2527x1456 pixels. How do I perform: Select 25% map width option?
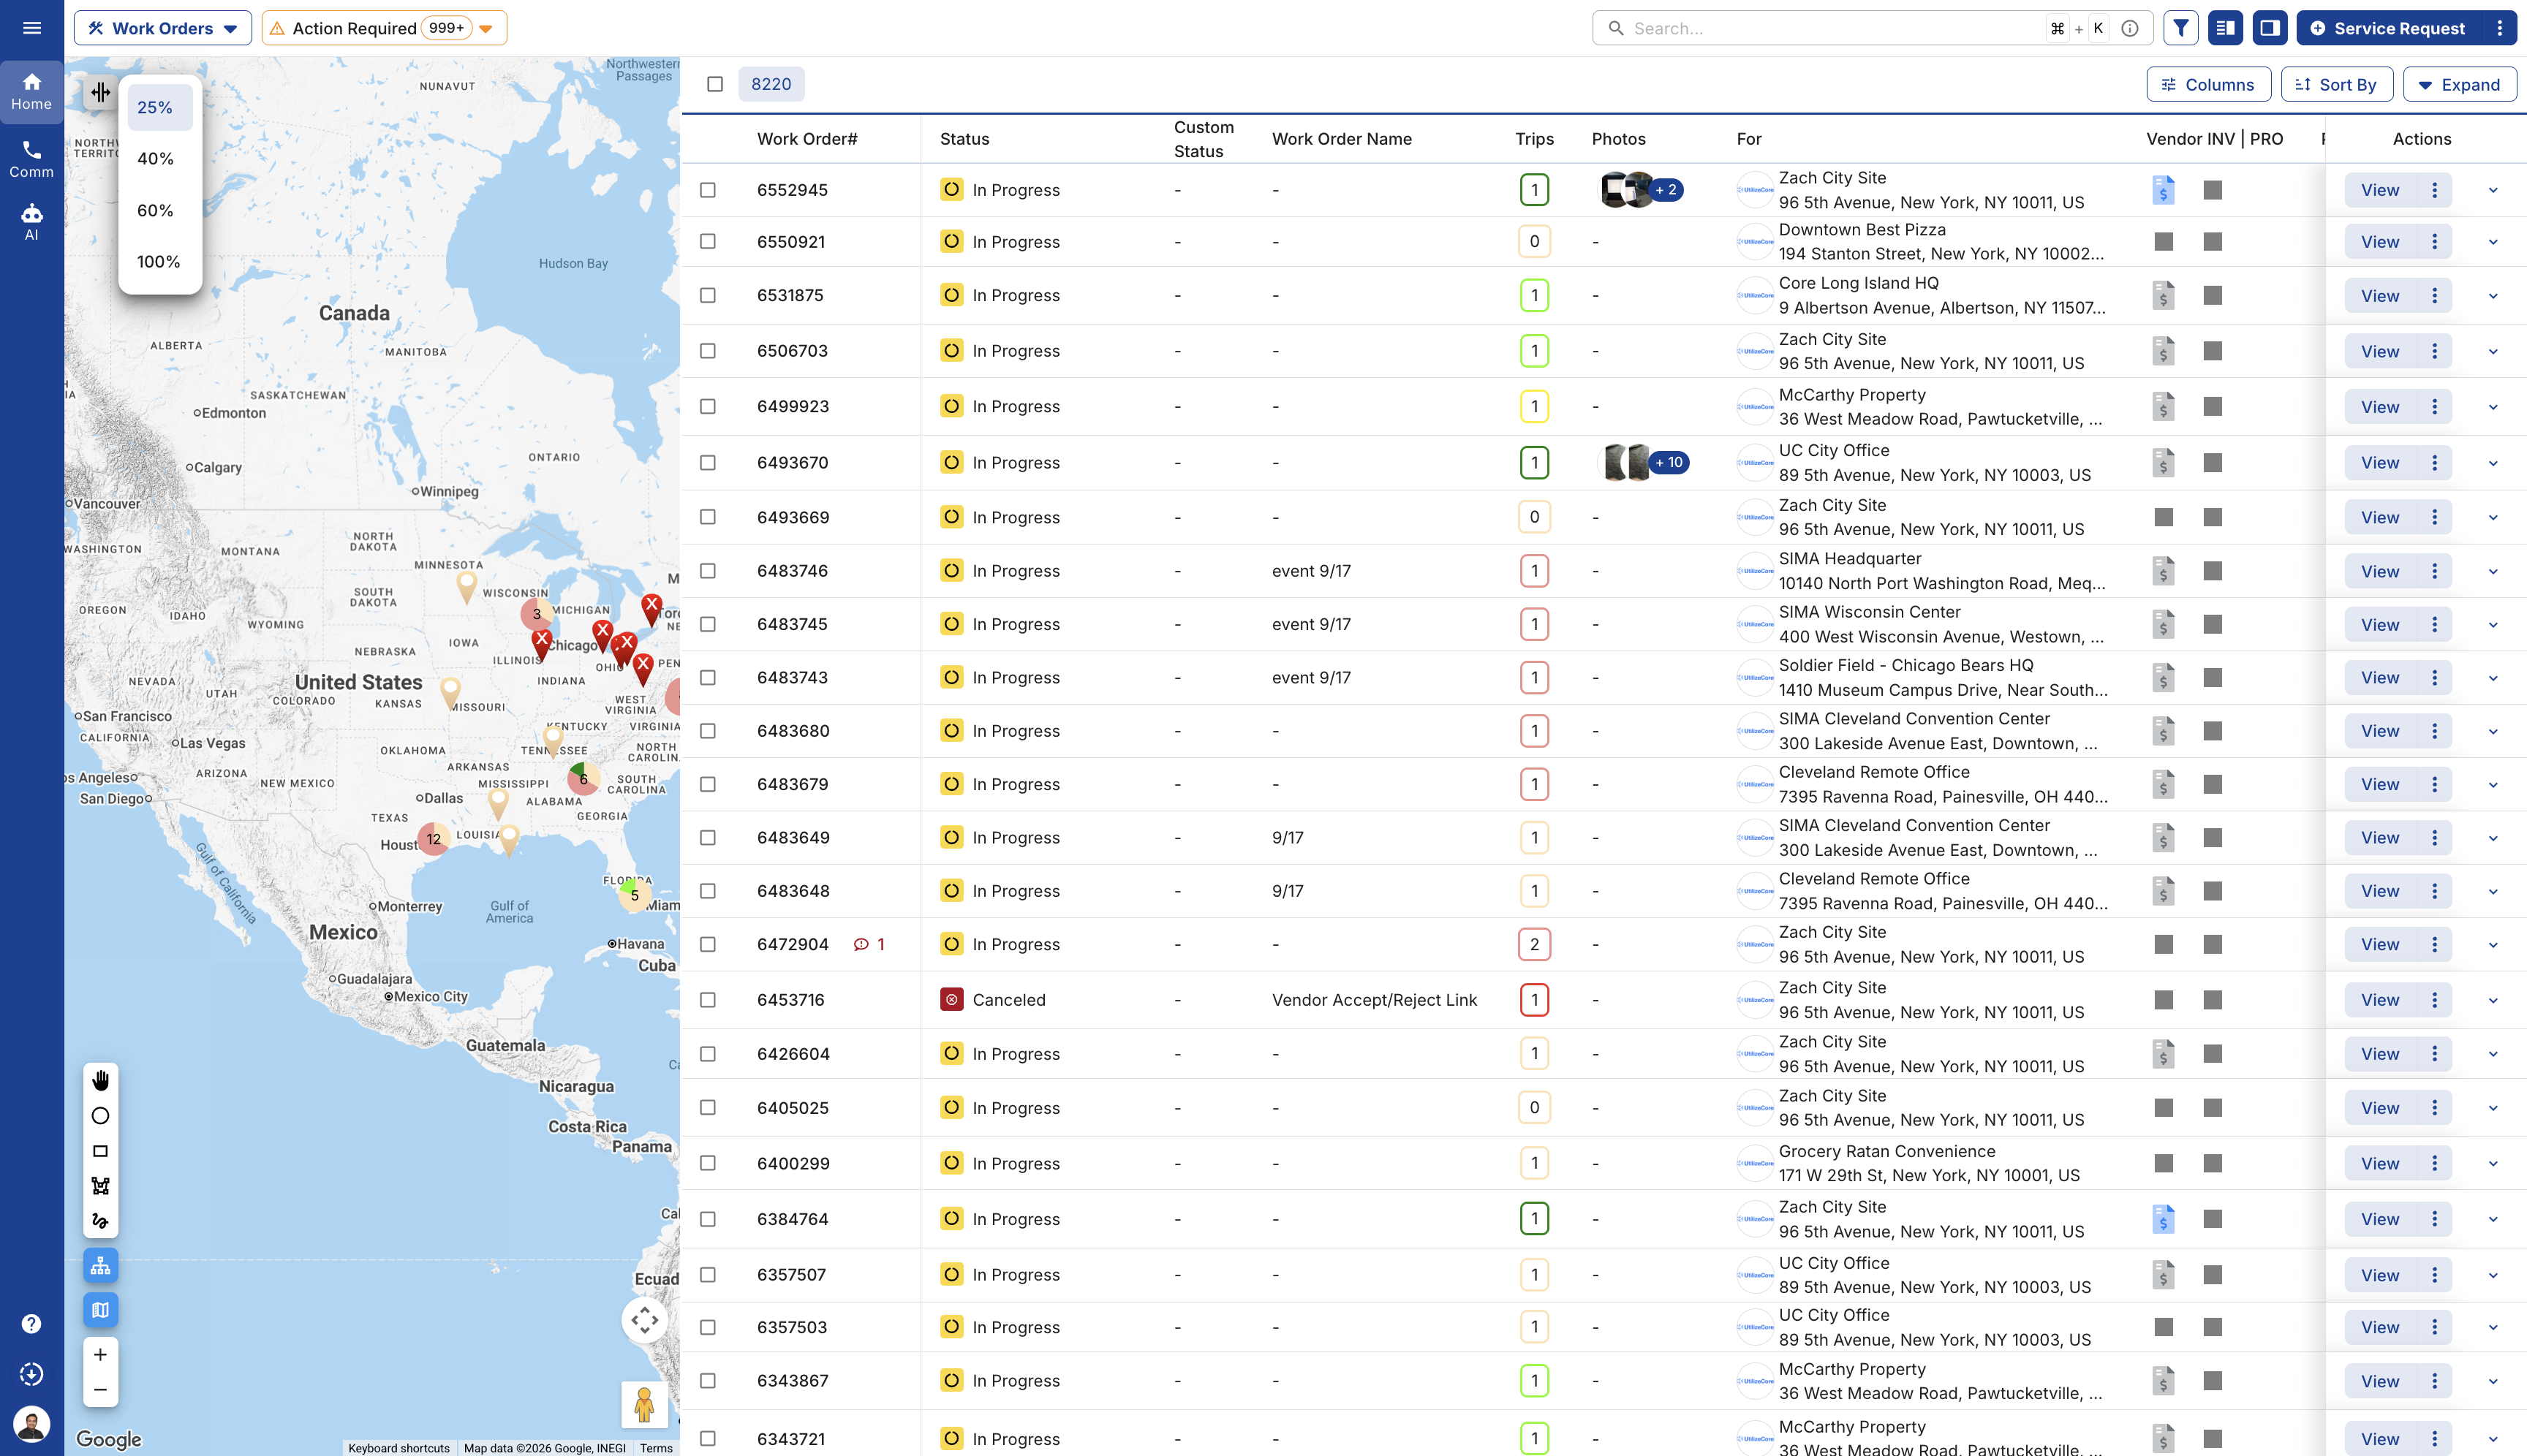160,107
